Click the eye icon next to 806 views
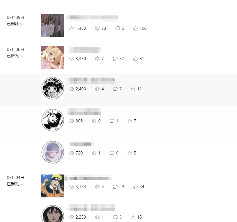This screenshot has width=237, height=222. 71,121
